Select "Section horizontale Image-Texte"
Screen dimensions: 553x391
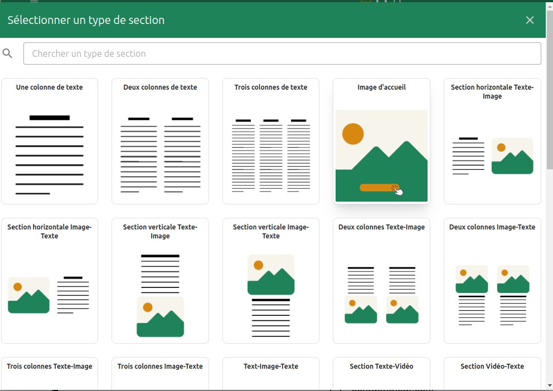click(50, 280)
